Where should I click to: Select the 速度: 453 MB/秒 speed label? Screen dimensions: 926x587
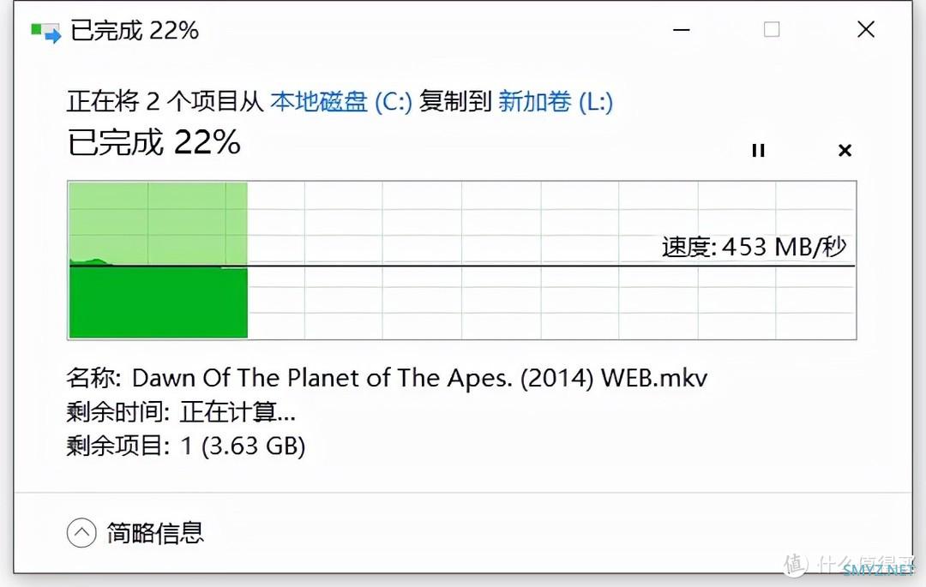[x=755, y=247]
